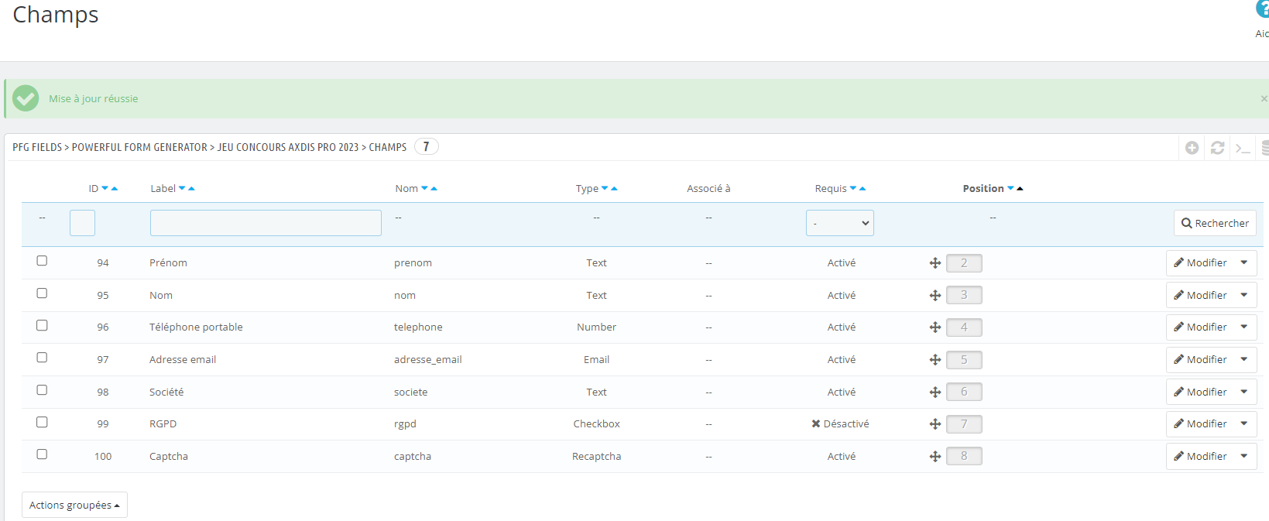Expand the Modifier dropdown arrow for Nom
1269x521 pixels.
[x=1243, y=295]
